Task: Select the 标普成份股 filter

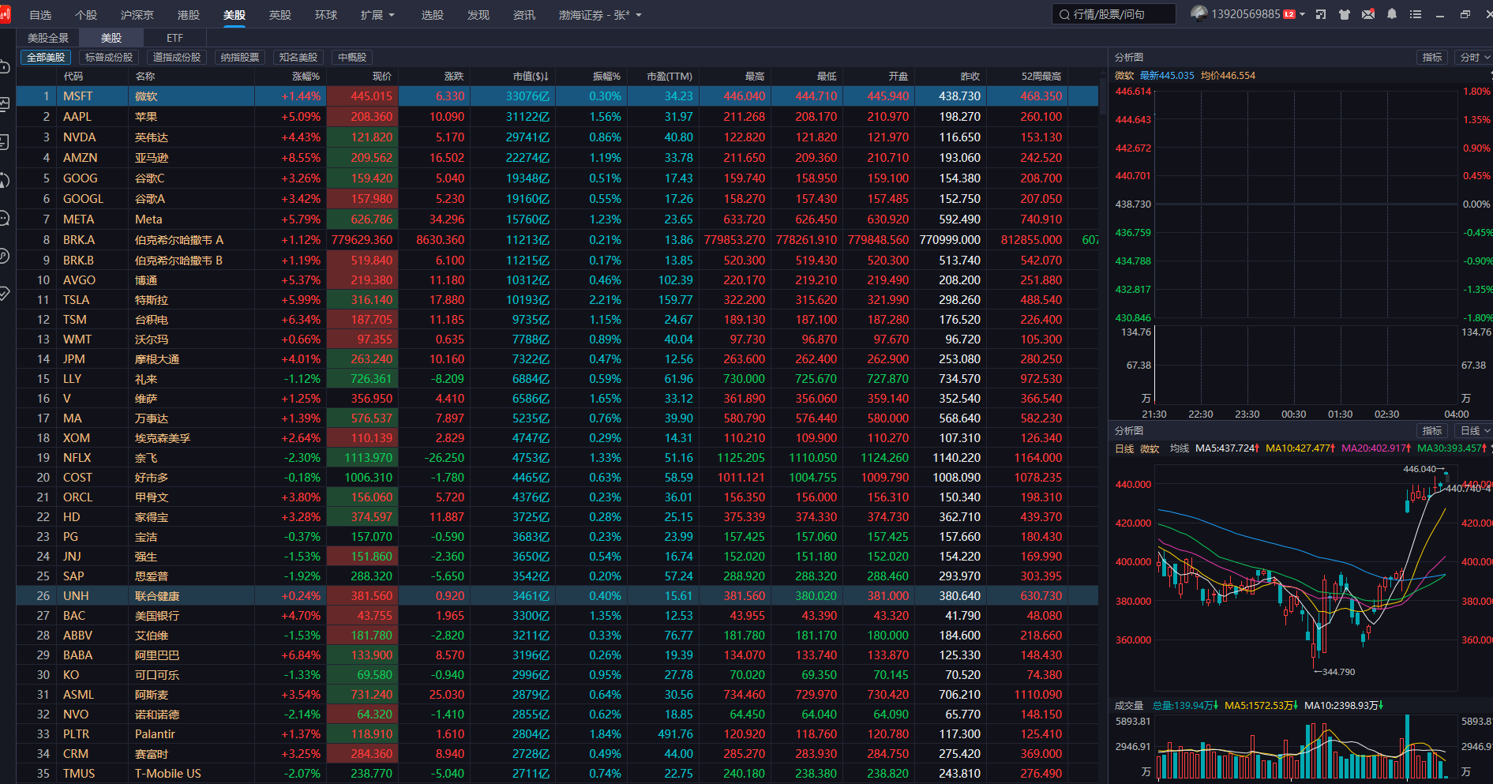Action: (109, 58)
